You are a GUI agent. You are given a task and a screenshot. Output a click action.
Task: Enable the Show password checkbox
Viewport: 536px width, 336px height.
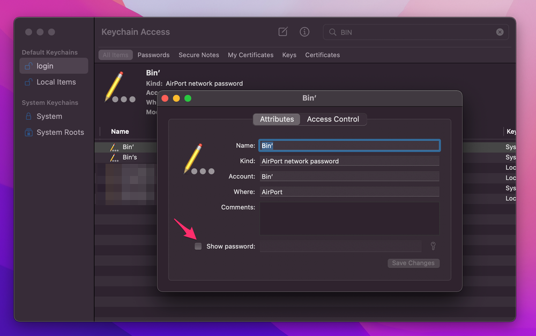198,246
